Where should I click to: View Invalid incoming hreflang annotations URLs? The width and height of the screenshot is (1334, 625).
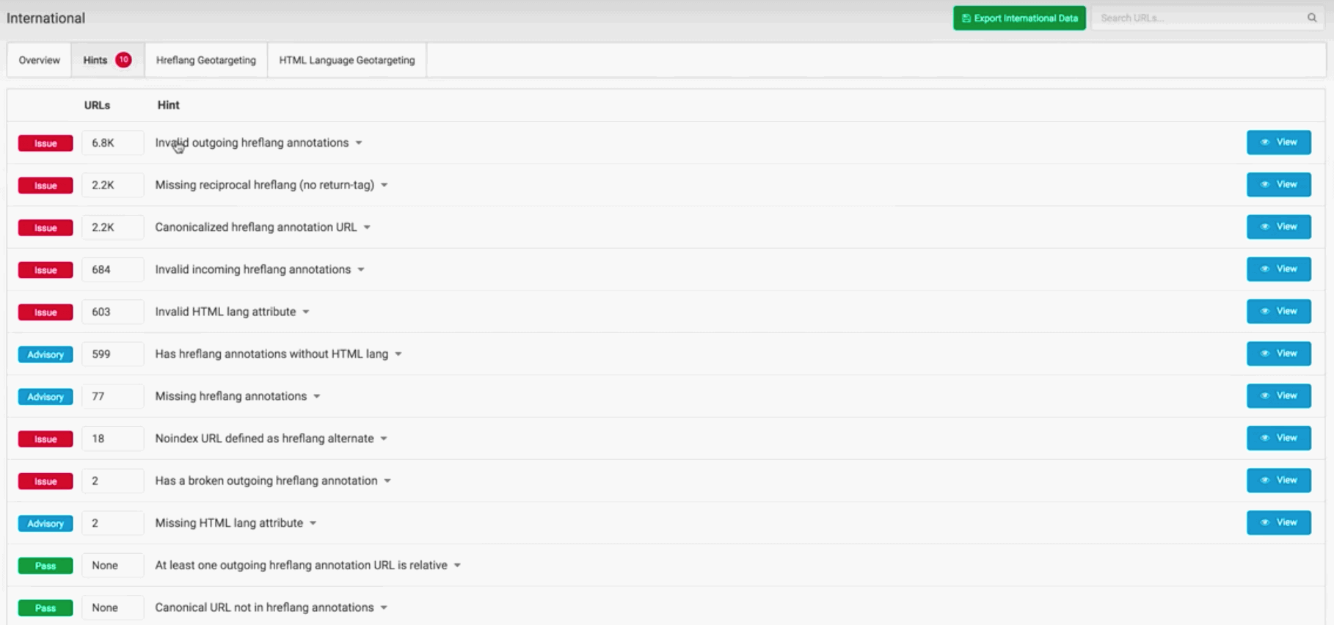tap(1278, 269)
